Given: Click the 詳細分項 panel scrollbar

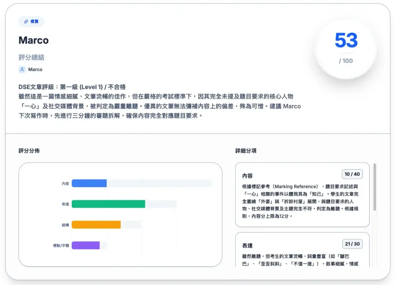Looking at the screenshot, I should click(375, 187).
